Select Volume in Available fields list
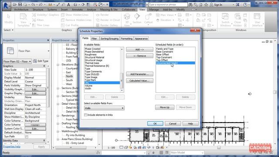Viewport: 279px width, 157px height. (102, 86)
